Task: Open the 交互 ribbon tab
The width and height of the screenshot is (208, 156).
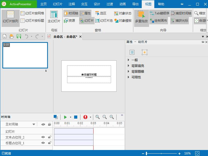Action: pyautogui.click(x=84, y=4)
